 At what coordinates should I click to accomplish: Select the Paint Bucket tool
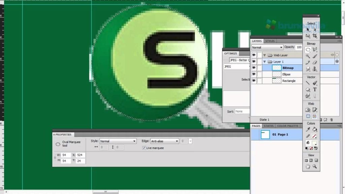(315, 129)
